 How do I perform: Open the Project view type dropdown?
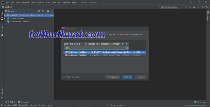click(11, 11)
